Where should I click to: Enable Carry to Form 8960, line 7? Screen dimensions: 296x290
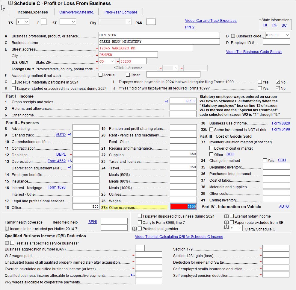click(x=140, y=222)
